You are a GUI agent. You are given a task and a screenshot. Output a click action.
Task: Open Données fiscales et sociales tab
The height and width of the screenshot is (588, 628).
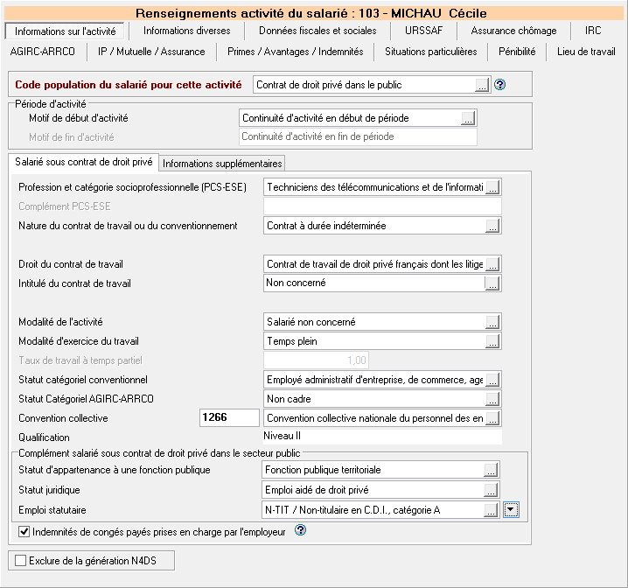tap(317, 31)
